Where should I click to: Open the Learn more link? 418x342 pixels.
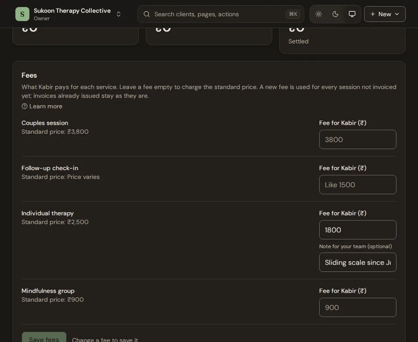pyautogui.click(x=42, y=106)
